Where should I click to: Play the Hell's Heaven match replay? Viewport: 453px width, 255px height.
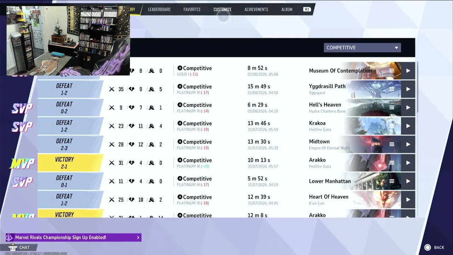click(408, 108)
